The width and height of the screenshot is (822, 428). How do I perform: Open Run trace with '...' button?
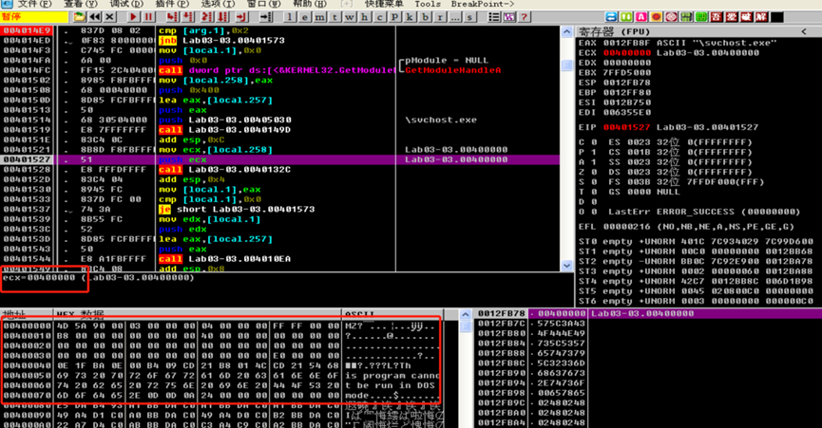(455, 17)
